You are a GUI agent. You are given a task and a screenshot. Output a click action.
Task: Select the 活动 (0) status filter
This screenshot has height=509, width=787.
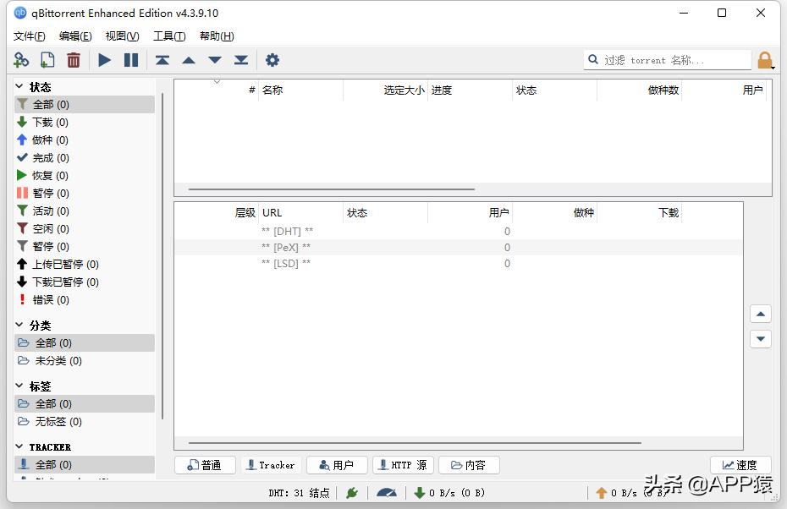pyautogui.click(x=85, y=211)
